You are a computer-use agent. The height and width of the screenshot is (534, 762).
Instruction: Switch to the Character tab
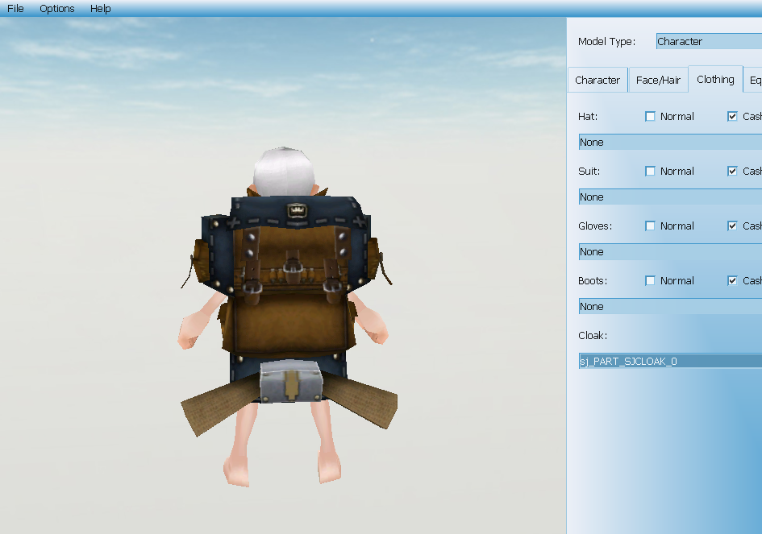598,81
